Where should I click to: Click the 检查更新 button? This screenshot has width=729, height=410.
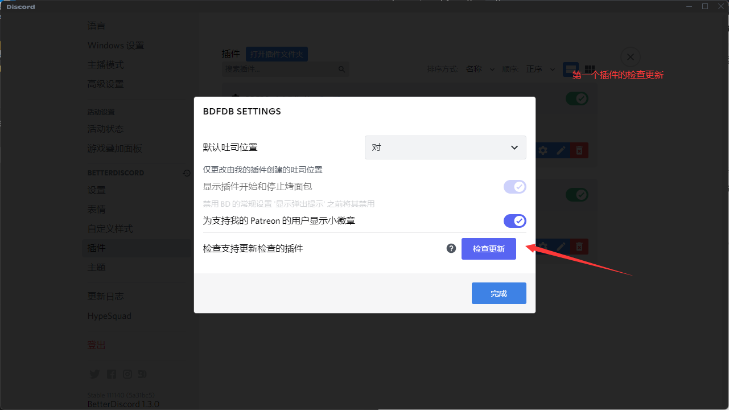click(x=489, y=249)
